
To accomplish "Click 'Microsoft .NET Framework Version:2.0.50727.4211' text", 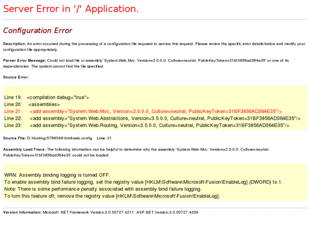I will 88,212.
